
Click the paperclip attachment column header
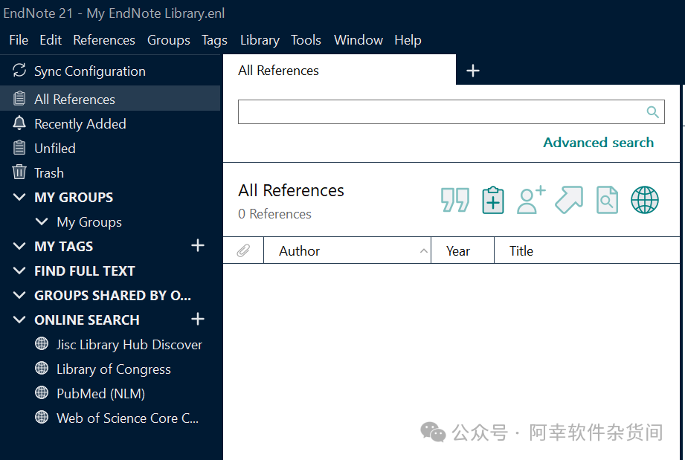(x=243, y=250)
